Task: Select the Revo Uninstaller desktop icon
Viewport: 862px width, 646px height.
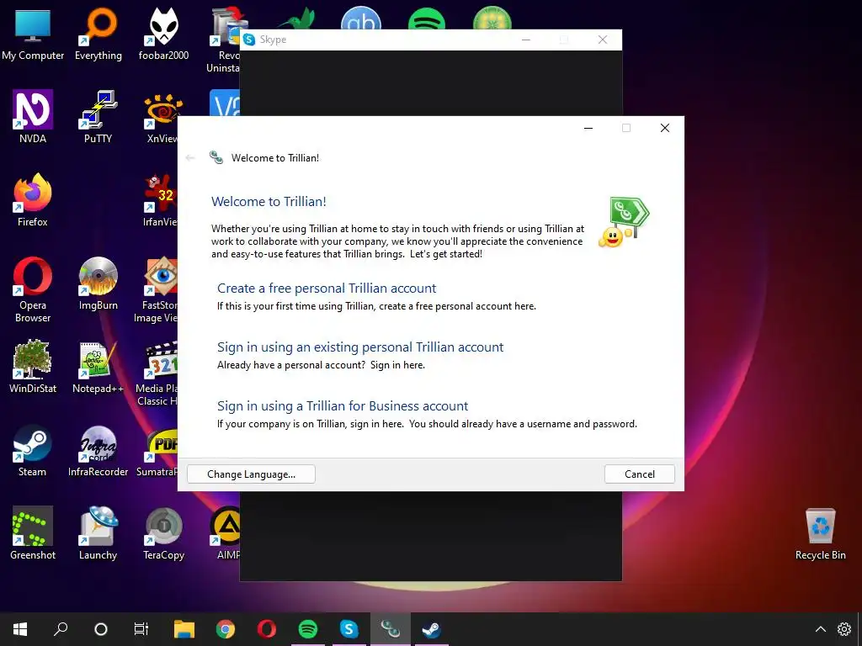Action: [224, 40]
